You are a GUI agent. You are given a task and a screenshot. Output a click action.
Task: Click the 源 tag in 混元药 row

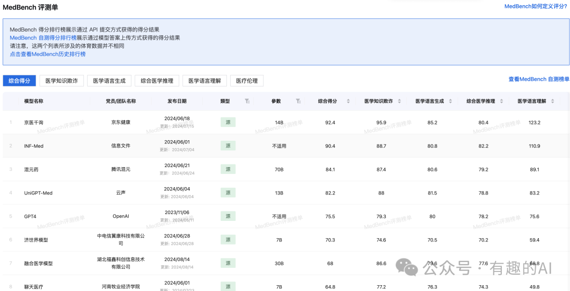pos(228,169)
